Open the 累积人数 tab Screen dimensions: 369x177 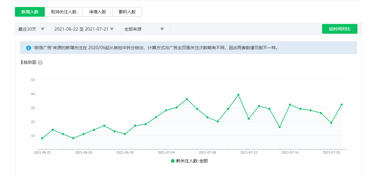pyautogui.click(x=127, y=12)
